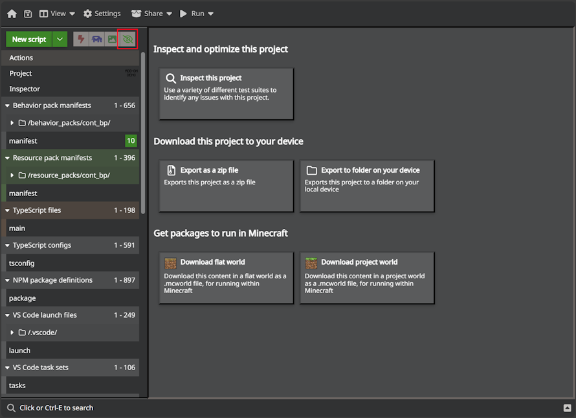Click the image toolbar icon
The width and height of the screenshot is (576, 418).
[111, 39]
